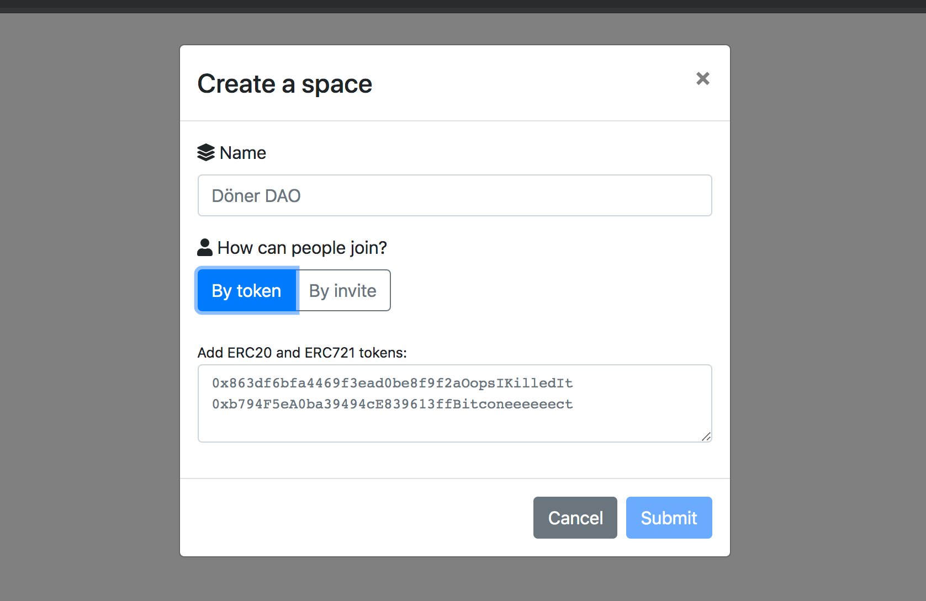The height and width of the screenshot is (601, 926).
Task: Click the 'Name' label
Action: pyautogui.click(x=243, y=153)
